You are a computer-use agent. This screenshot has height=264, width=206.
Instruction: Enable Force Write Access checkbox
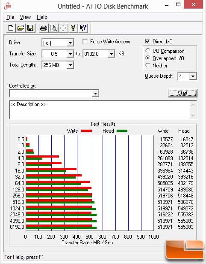pos(85,41)
